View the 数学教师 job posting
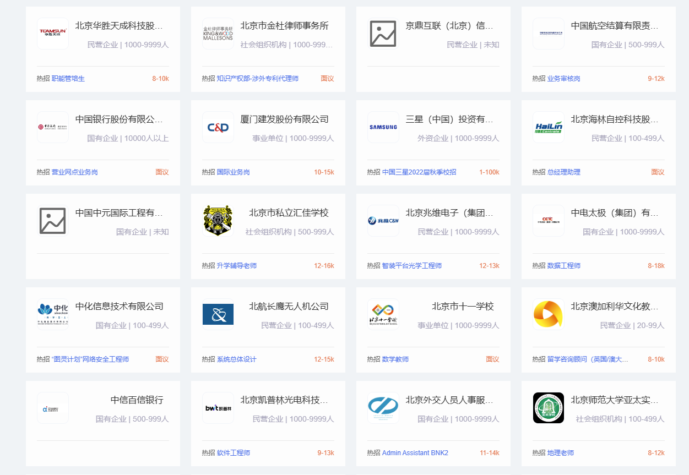Viewport: 689px width, 475px height. [395, 359]
